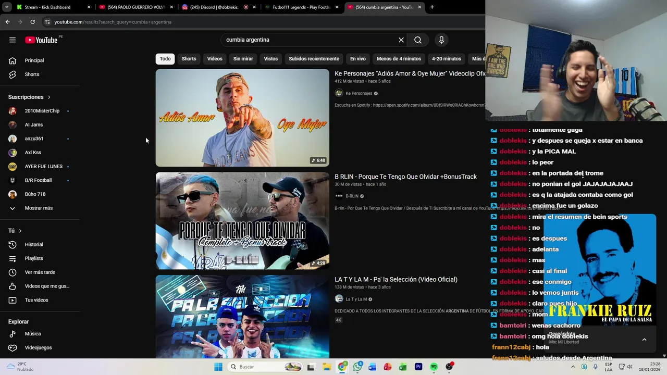Image resolution: width=667 pixels, height=375 pixels.
Task: Switch to the Futbol11 Legends tab
Action: coord(301,7)
